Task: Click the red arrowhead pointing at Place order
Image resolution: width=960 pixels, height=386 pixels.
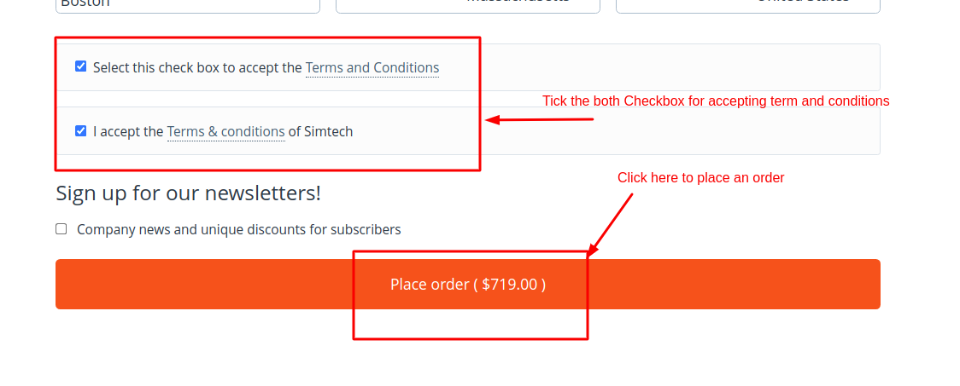Action: click(592, 251)
